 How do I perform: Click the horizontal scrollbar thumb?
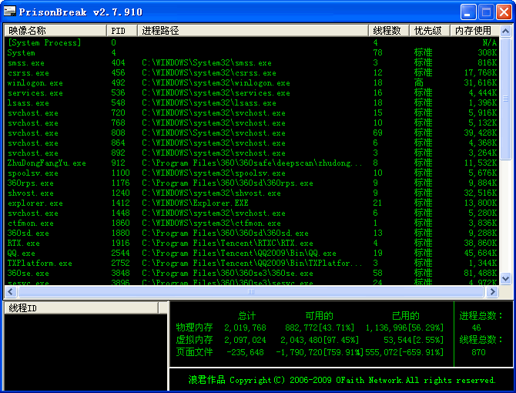tap(251, 291)
